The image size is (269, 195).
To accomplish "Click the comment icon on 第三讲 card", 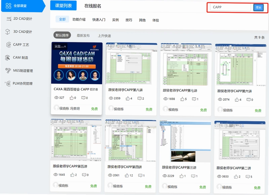I will [x=193, y=176].
